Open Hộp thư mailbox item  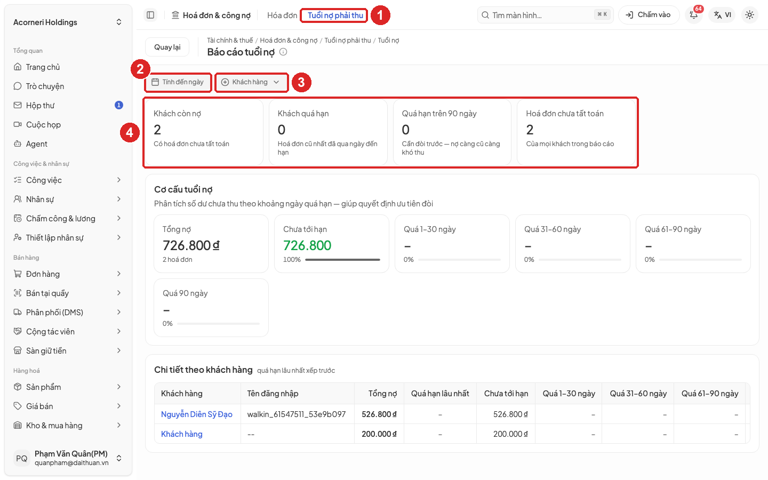coord(68,106)
